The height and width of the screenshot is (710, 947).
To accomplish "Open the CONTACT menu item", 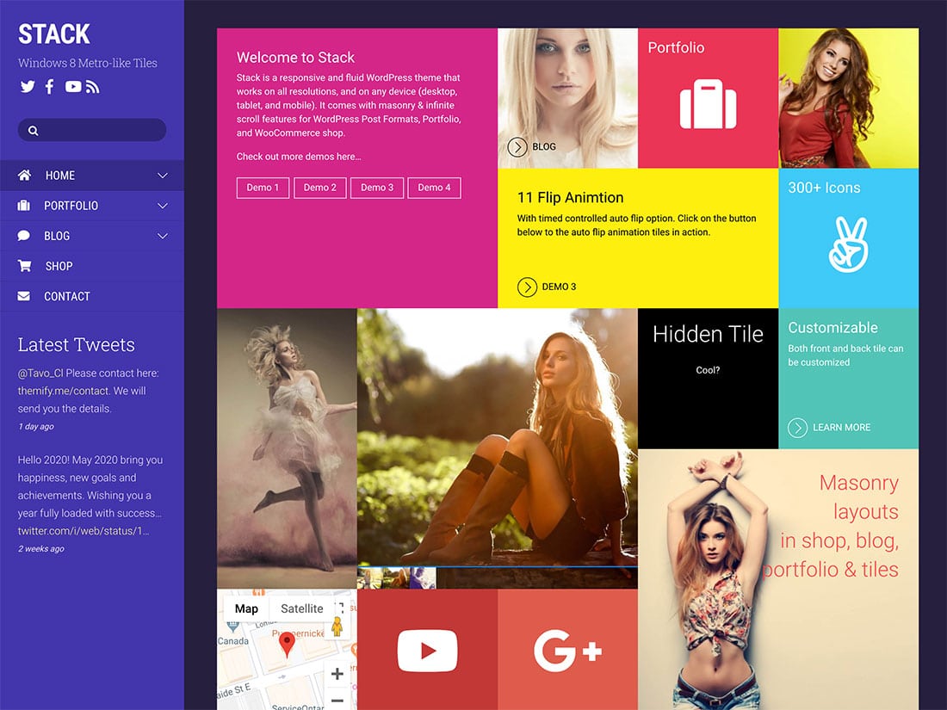I will tap(92, 296).
